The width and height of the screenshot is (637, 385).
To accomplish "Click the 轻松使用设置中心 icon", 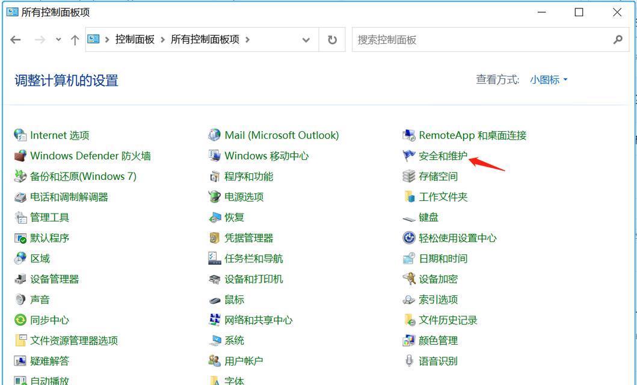I will pos(408,238).
